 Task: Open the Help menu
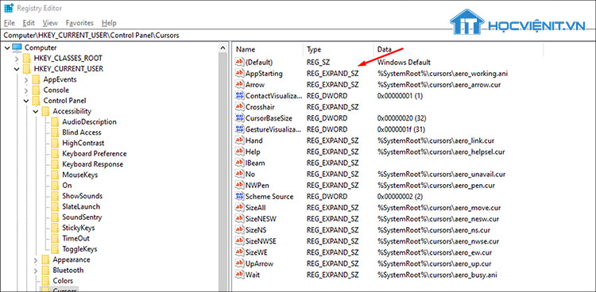pos(109,23)
